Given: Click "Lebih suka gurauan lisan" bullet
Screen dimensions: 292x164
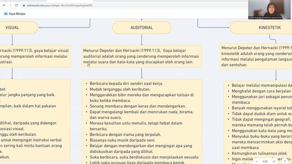Looking at the screenshot, I should [x=137, y=162].
